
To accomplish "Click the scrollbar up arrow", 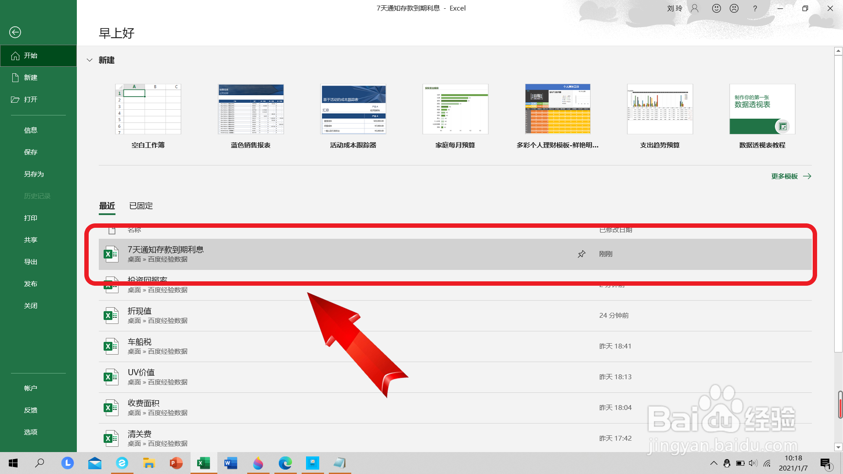I will [x=838, y=51].
